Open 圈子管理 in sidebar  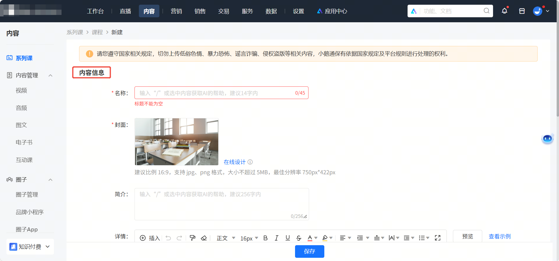point(27,195)
